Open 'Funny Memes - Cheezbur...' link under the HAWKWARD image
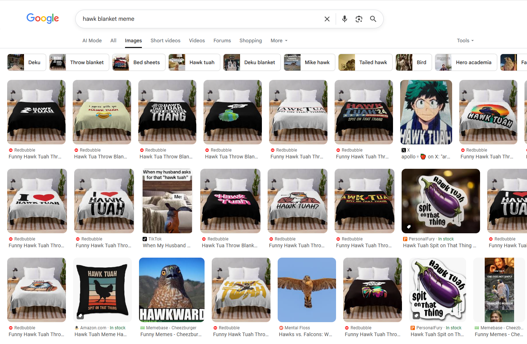 [x=171, y=334]
